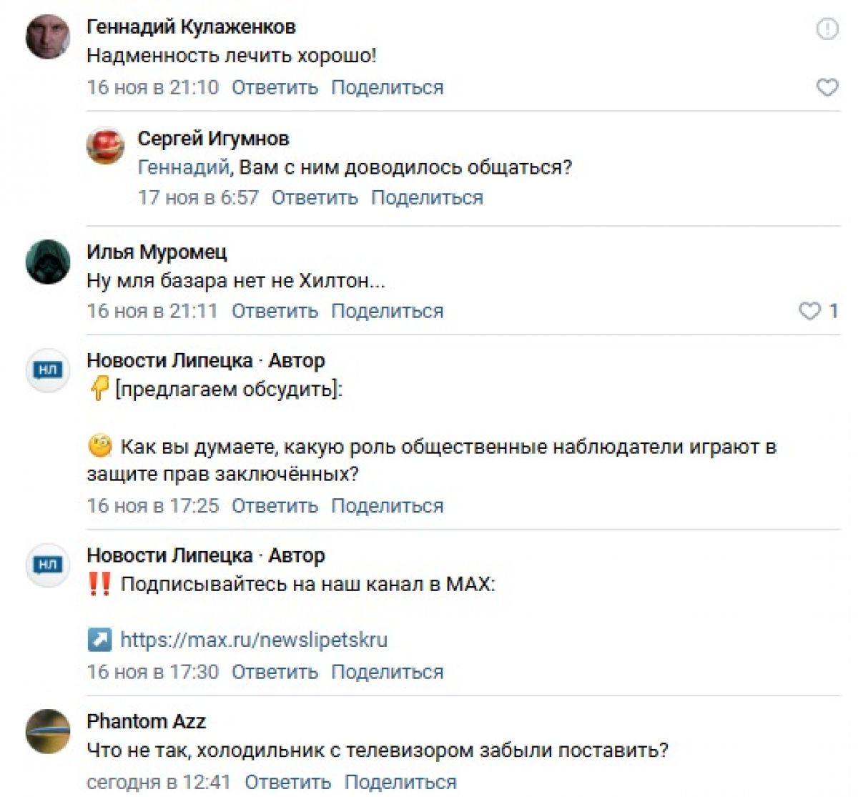Click the arrow icon beside max.ru link
858x797 pixels.
click(99, 639)
